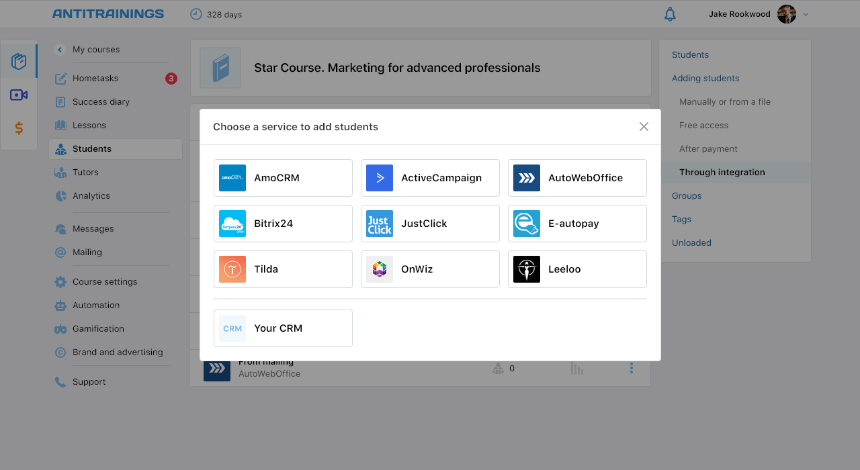Click the Your CRM icon
The image size is (860, 470).
pyautogui.click(x=232, y=328)
